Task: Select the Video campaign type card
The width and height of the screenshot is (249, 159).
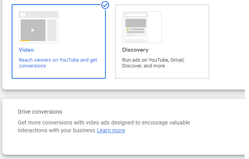Action: click(59, 41)
